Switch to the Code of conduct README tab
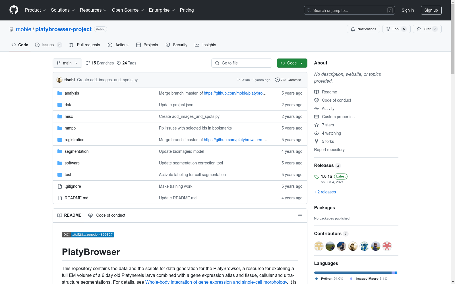Screen dimensions: 455x284 [x=107, y=216]
